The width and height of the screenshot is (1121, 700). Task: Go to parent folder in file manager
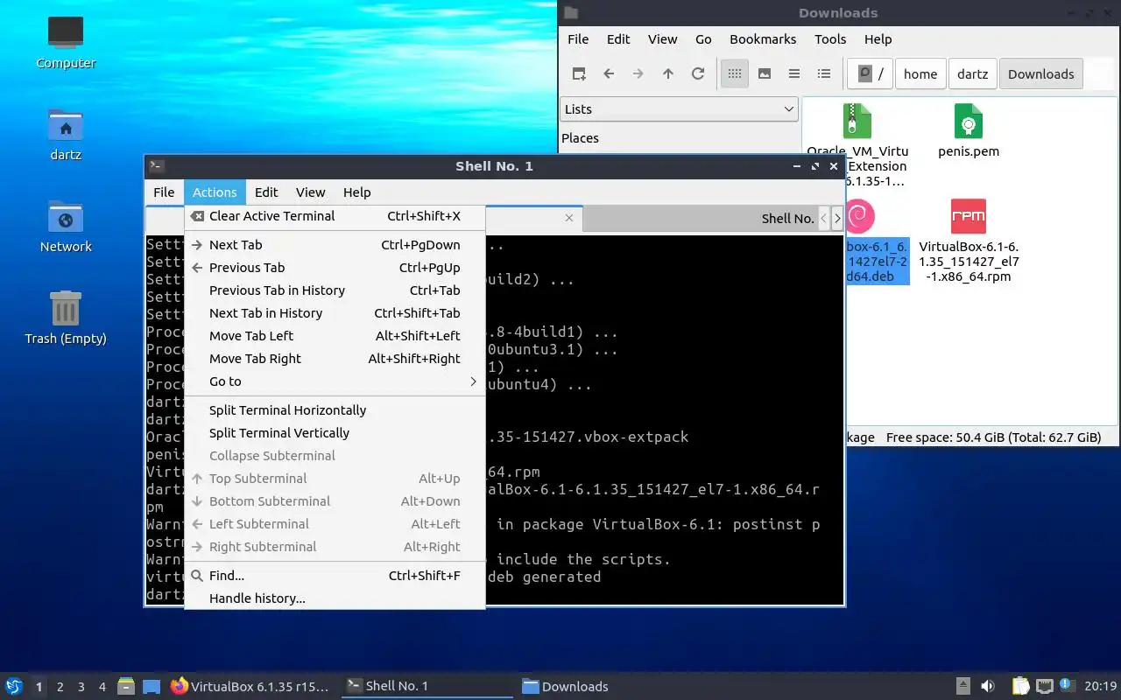(668, 73)
